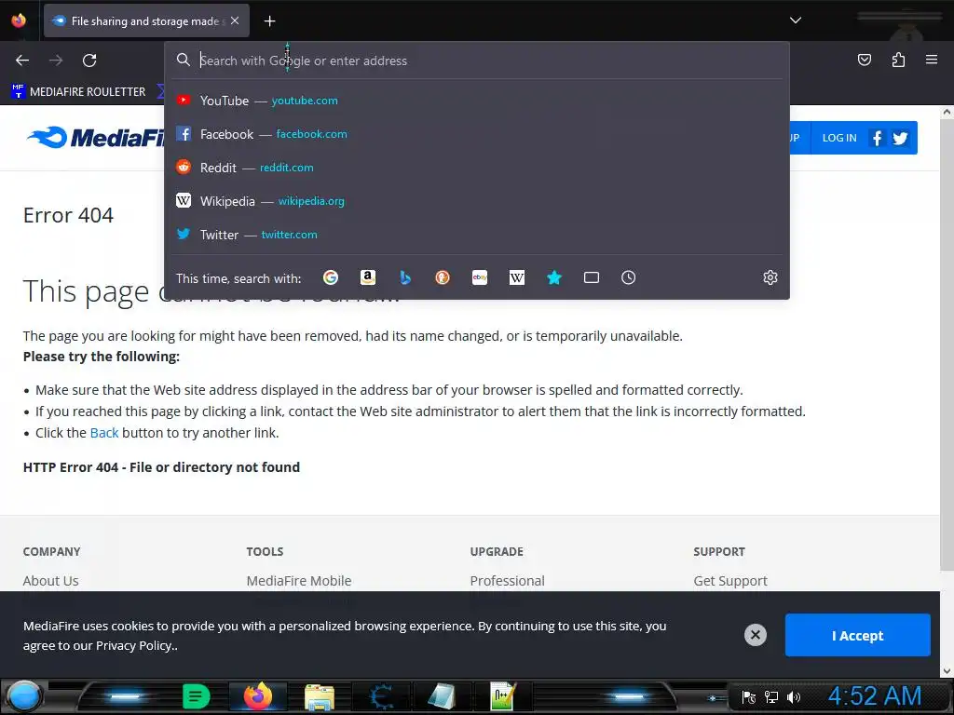954x715 pixels.
Task: Search this time with DuckDuckGo
Action: click(443, 277)
